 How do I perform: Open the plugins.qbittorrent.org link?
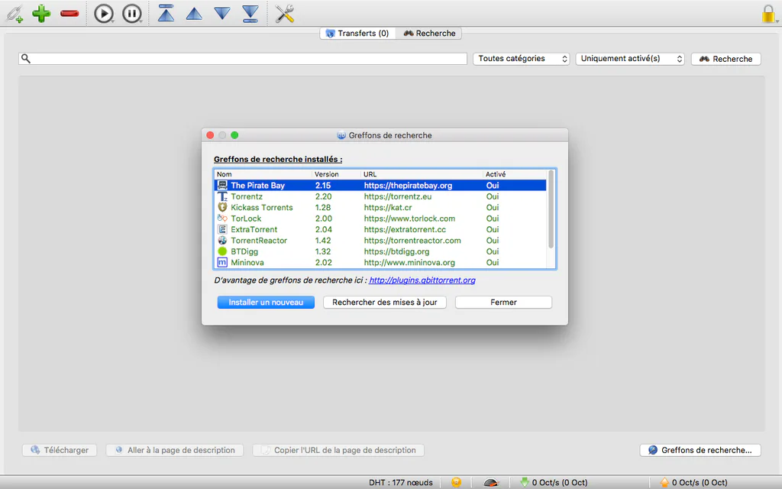[422, 280]
